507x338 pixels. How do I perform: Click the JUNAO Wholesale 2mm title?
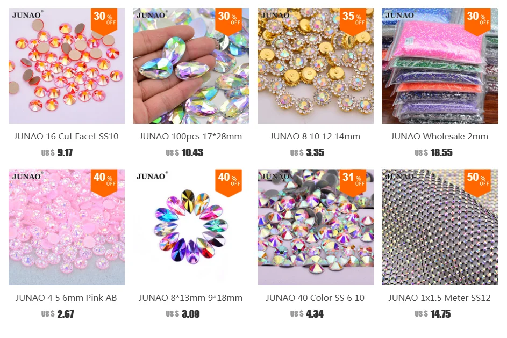click(x=439, y=136)
